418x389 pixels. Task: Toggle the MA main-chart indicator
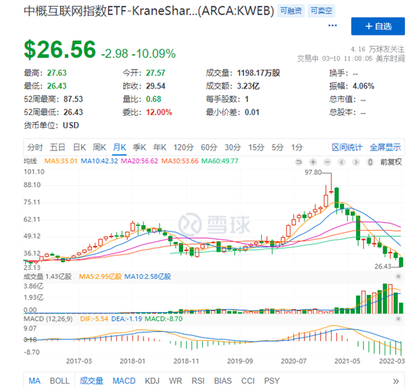click(35, 381)
